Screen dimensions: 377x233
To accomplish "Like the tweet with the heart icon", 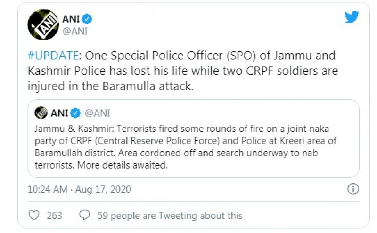I will coord(34,216).
